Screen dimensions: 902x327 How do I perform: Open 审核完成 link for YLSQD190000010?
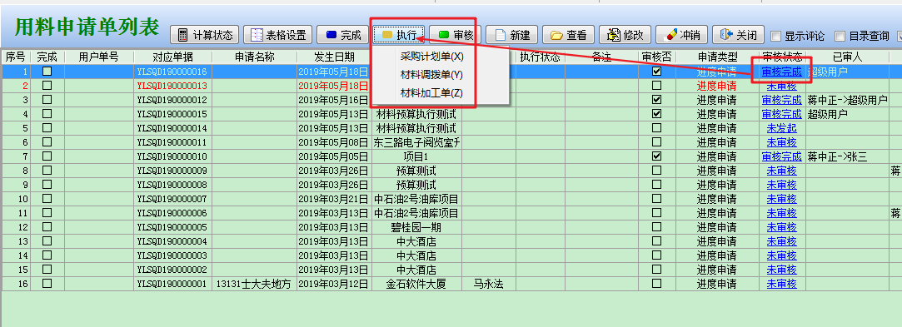781,156
